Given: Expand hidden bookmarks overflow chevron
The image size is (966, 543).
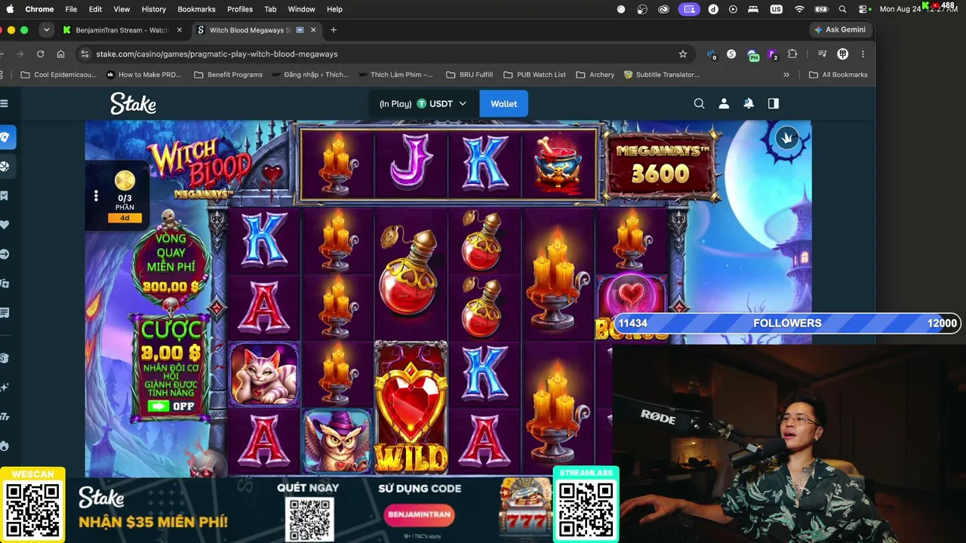Looking at the screenshot, I should point(786,75).
